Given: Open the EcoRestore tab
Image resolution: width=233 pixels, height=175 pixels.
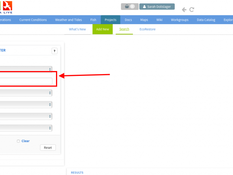Looking at the screenshot, I should coord(147,29).
